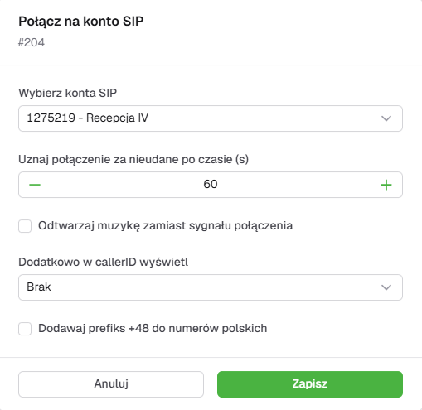
Task: Decrease timeout with the minus icon
Action: click(35, 185)
